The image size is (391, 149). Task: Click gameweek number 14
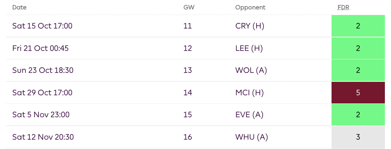pos(188,93)
